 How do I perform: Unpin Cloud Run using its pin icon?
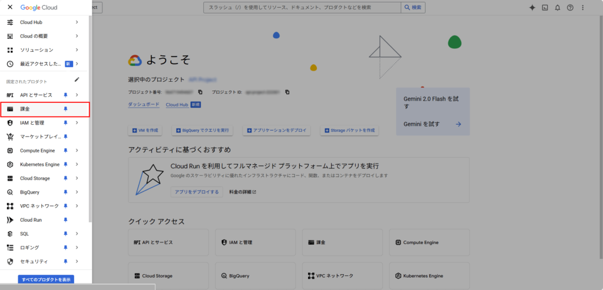[x=66, y=220]
